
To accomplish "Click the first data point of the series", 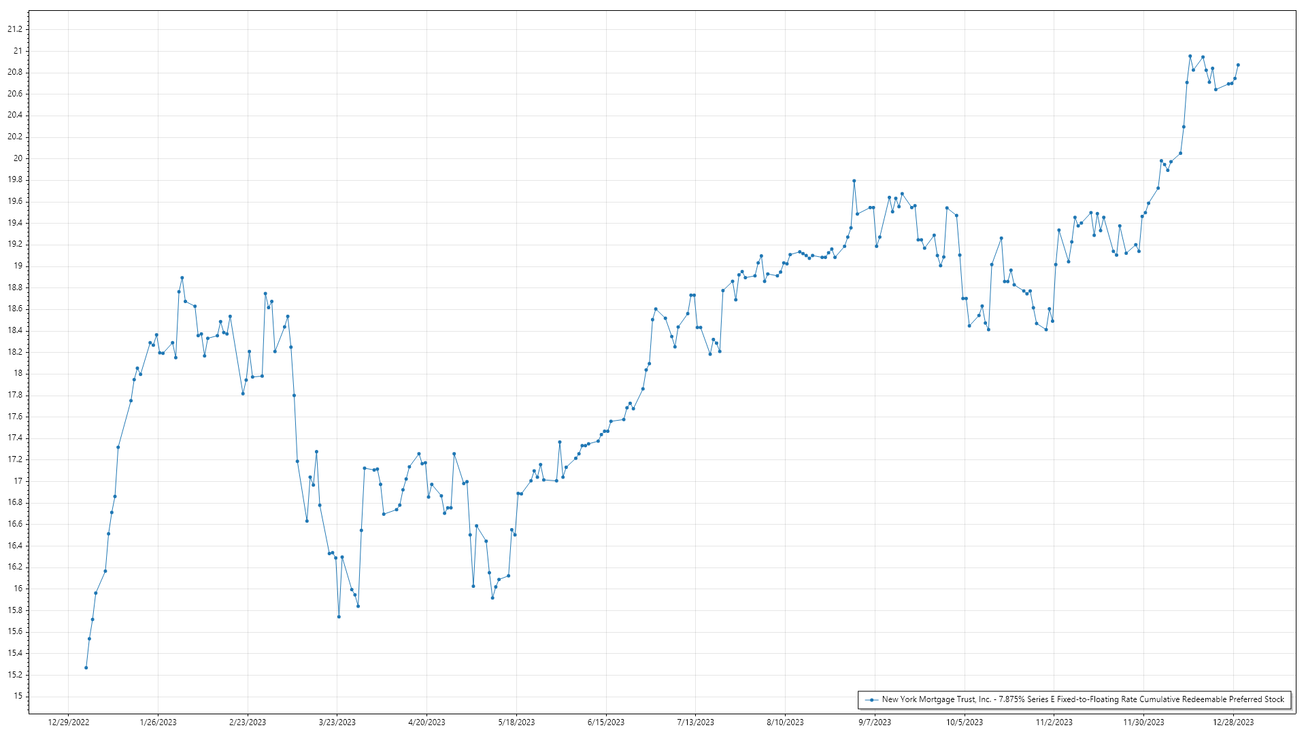I will pyautogui.click(x=86, y=667).
